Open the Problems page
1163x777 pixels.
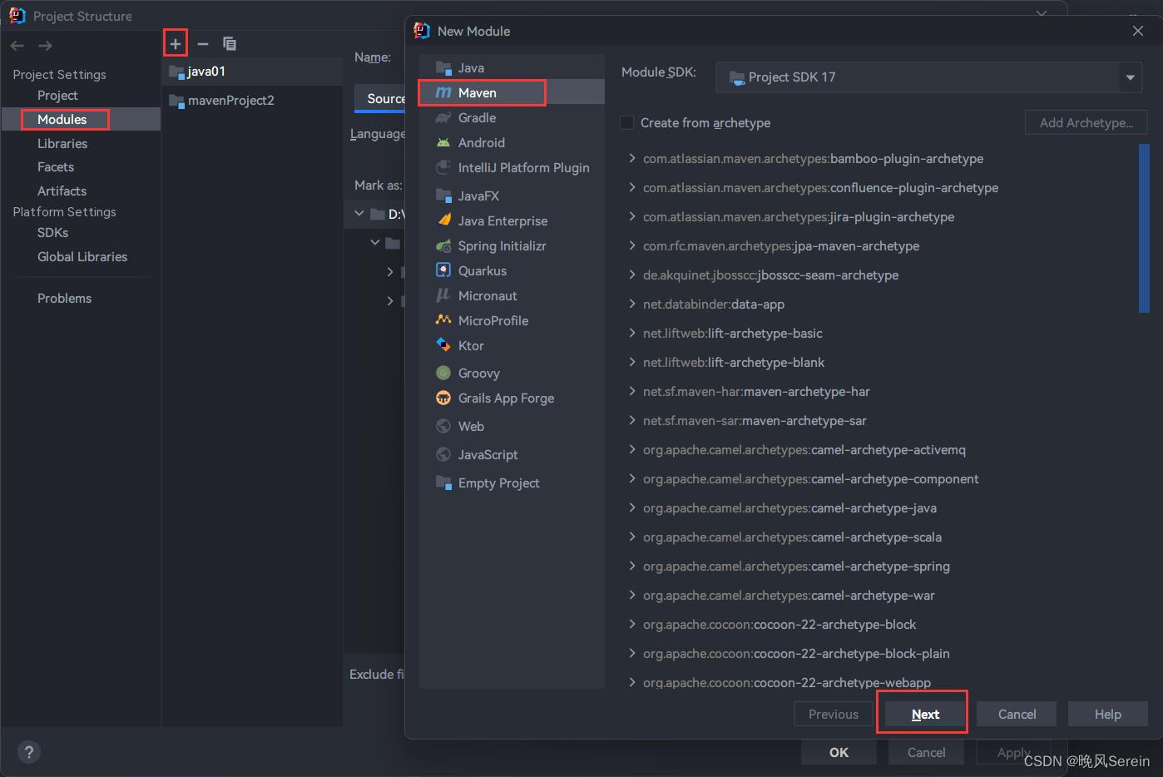64,299
